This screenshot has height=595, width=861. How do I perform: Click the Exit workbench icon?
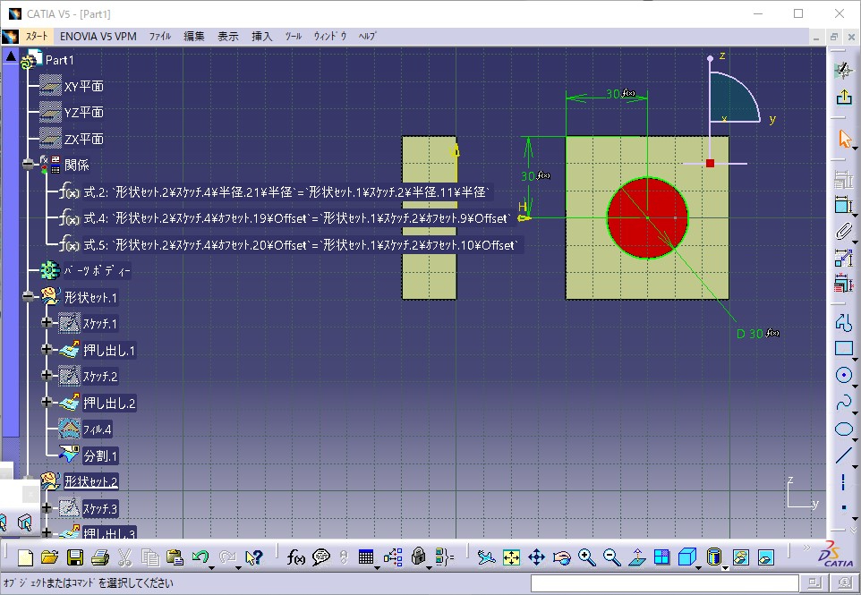pyautogui.click(x=843, y=98)
